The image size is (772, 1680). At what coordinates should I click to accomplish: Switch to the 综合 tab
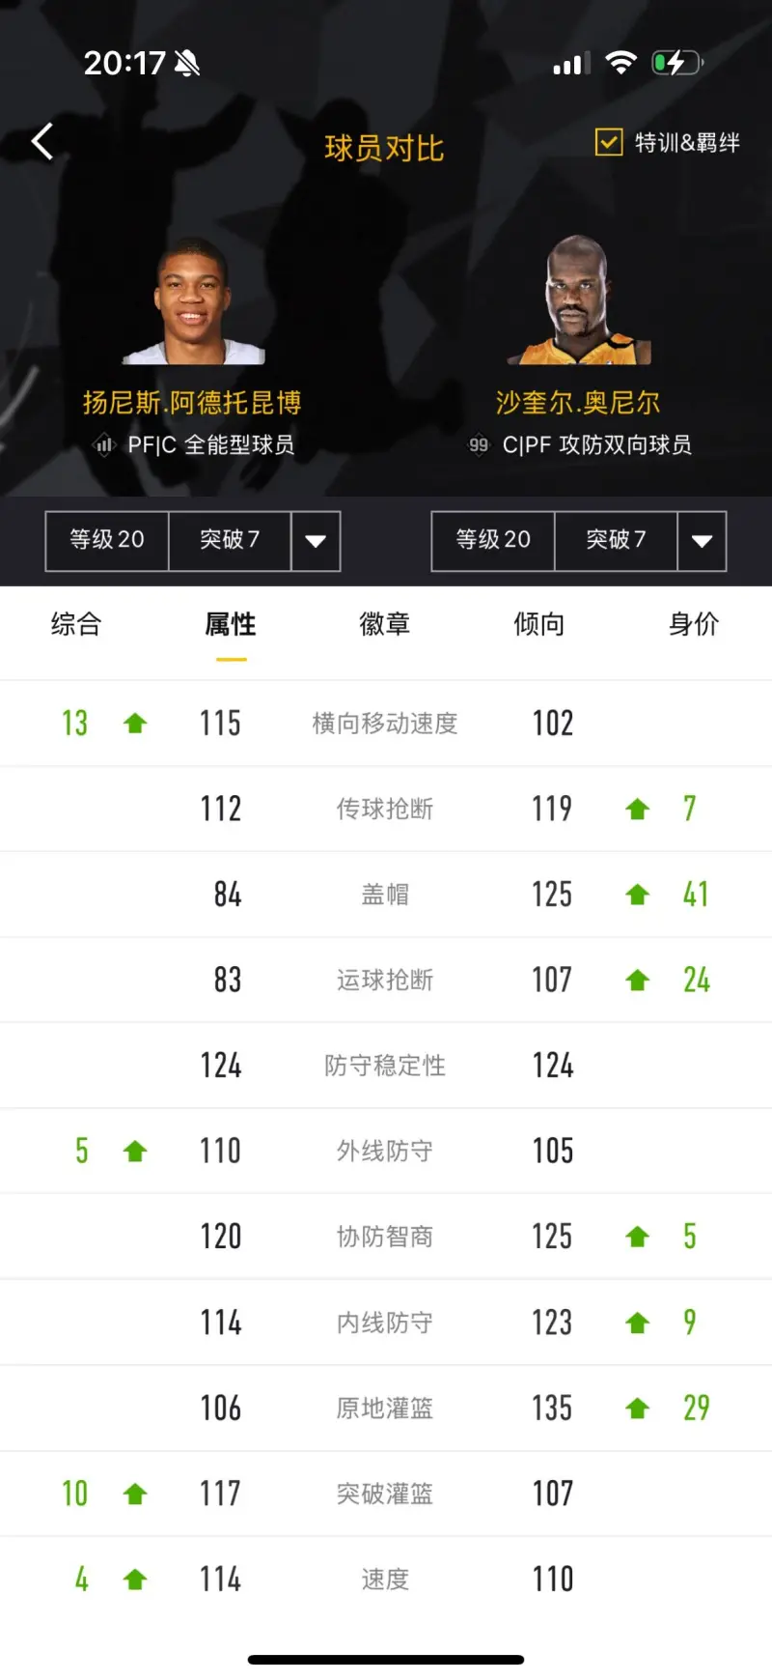click(76, 624)
